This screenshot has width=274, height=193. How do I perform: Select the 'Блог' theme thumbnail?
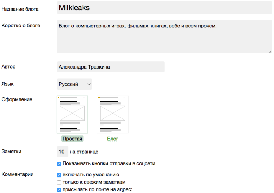pyautogui.click(x=113, y=114)
